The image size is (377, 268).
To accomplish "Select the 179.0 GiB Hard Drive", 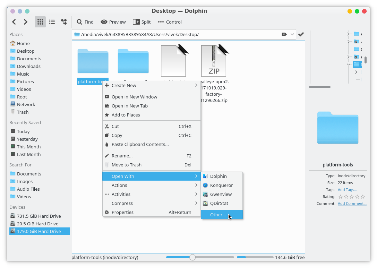I will point(40,231).
